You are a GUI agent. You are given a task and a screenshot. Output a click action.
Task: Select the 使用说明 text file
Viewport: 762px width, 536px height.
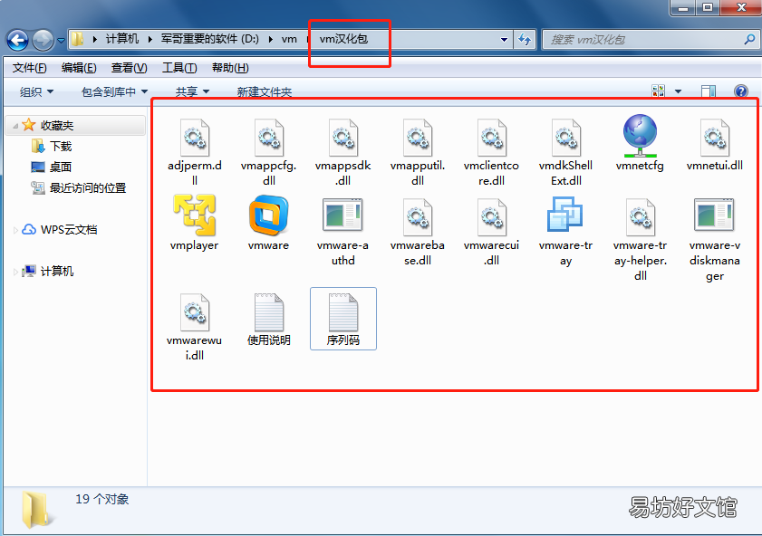[x=269, y=320]
